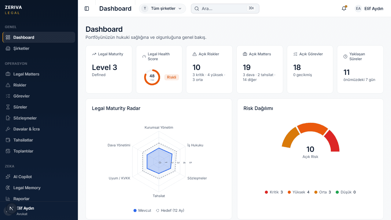Open the Level 3 Legal Maturity card
This screenshot has height=220, width=391.
point(109,69)
